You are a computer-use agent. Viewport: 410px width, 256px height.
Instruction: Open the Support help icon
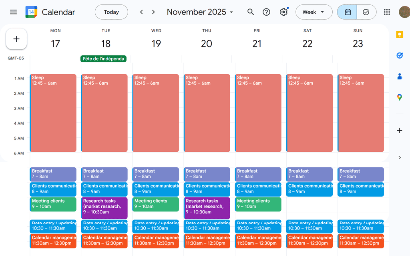266,12
